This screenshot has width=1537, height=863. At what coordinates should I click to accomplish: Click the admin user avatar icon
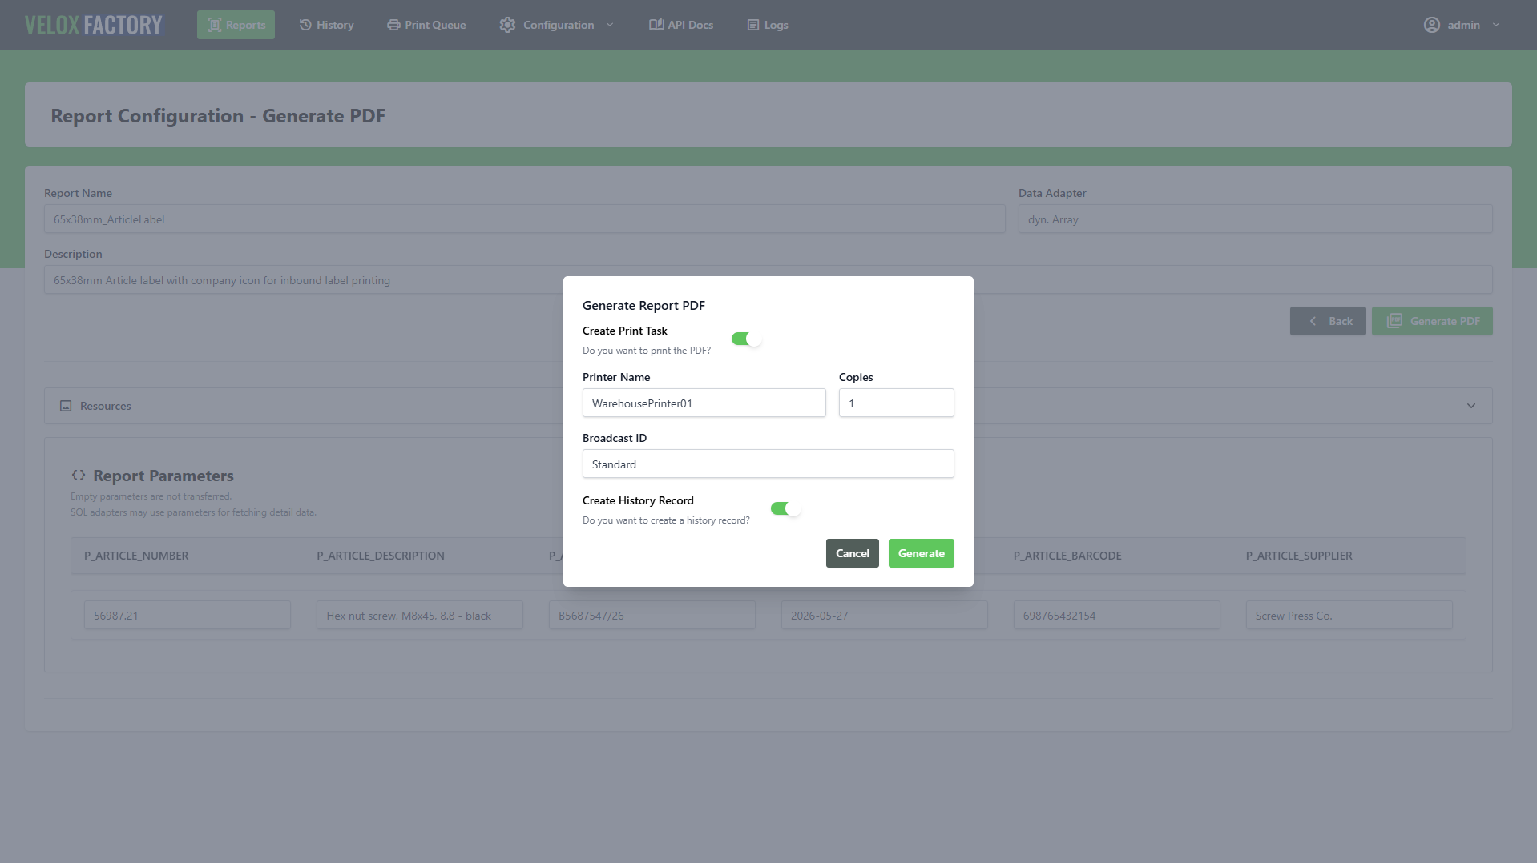pyautogui.click(x=1432, y=25)
